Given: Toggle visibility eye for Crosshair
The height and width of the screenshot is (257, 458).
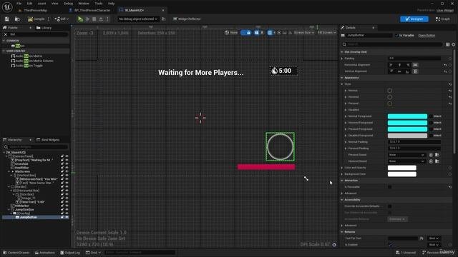Looking at the screenshot, I should (67, 163).
